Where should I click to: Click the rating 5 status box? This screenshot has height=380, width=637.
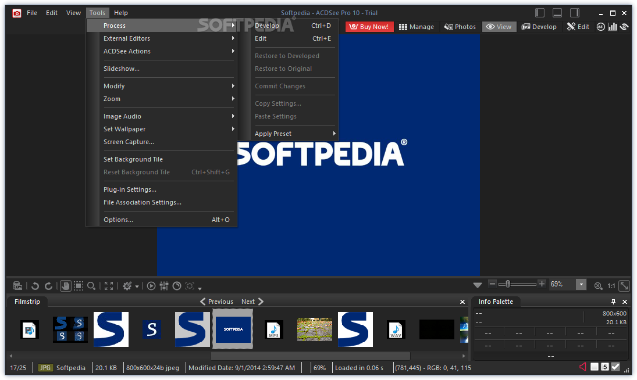[605, 367]
